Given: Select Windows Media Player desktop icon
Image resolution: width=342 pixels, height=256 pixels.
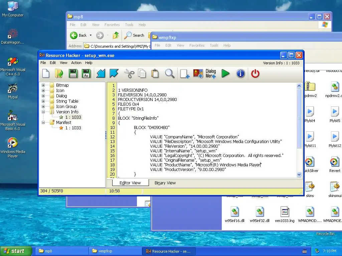Looking at the screenshot, I should 13,147.
